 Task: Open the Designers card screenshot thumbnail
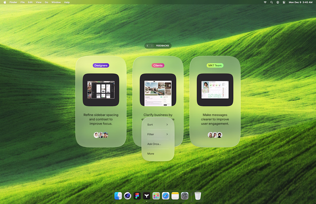pyautogui.click(x=101, y=90)
